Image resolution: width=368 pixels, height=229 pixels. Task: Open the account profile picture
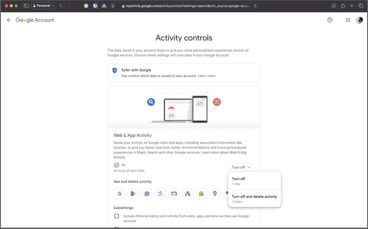coord(359,20)
